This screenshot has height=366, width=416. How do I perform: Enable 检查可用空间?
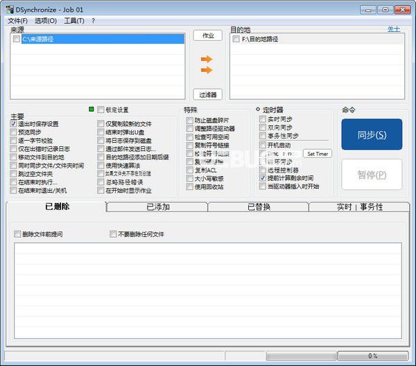pos(190,137)
